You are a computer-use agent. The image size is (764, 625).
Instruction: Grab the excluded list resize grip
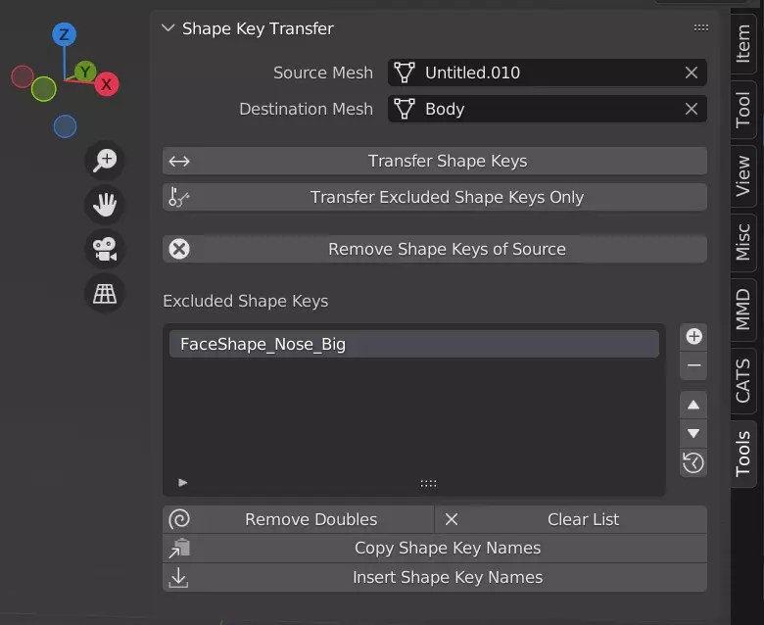click(428, 484)
